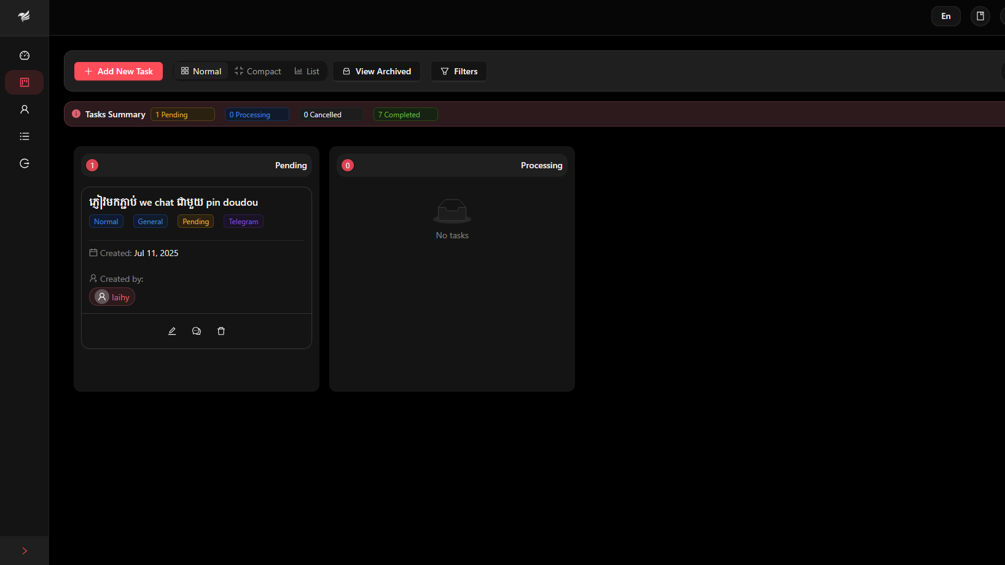
Task: Open the Filters panel
Action: (458, 71)
